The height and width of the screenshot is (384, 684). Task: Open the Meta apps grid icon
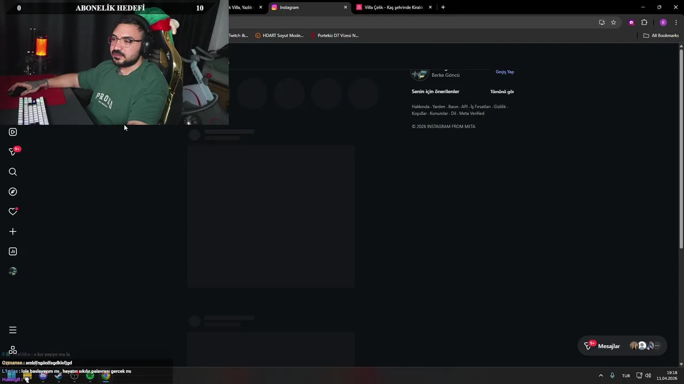[x=13, y=350]
